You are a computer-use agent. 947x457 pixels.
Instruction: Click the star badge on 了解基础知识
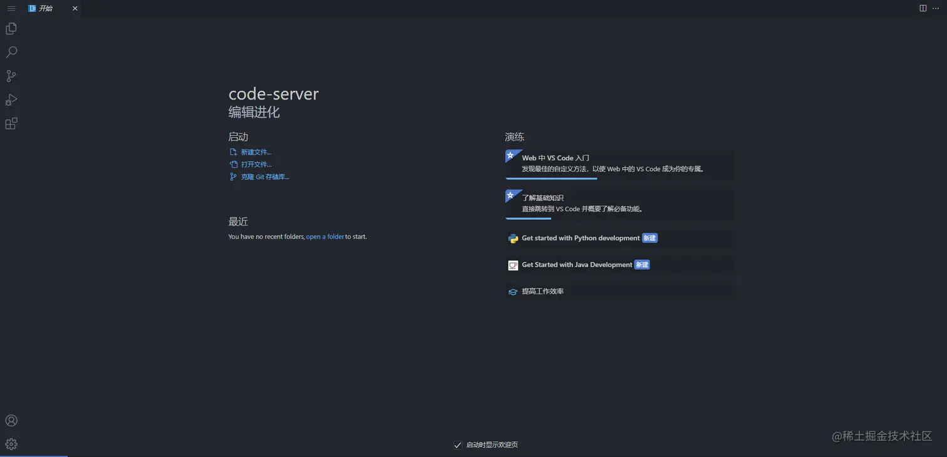pos(512,195)
